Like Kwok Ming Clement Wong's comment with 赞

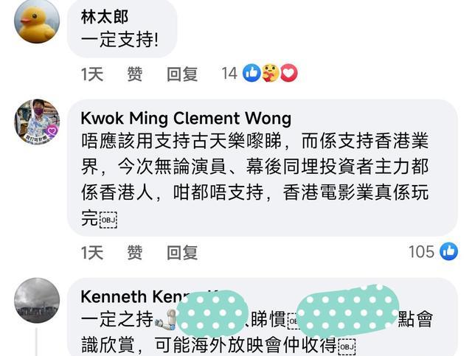(x=134, y=252)
